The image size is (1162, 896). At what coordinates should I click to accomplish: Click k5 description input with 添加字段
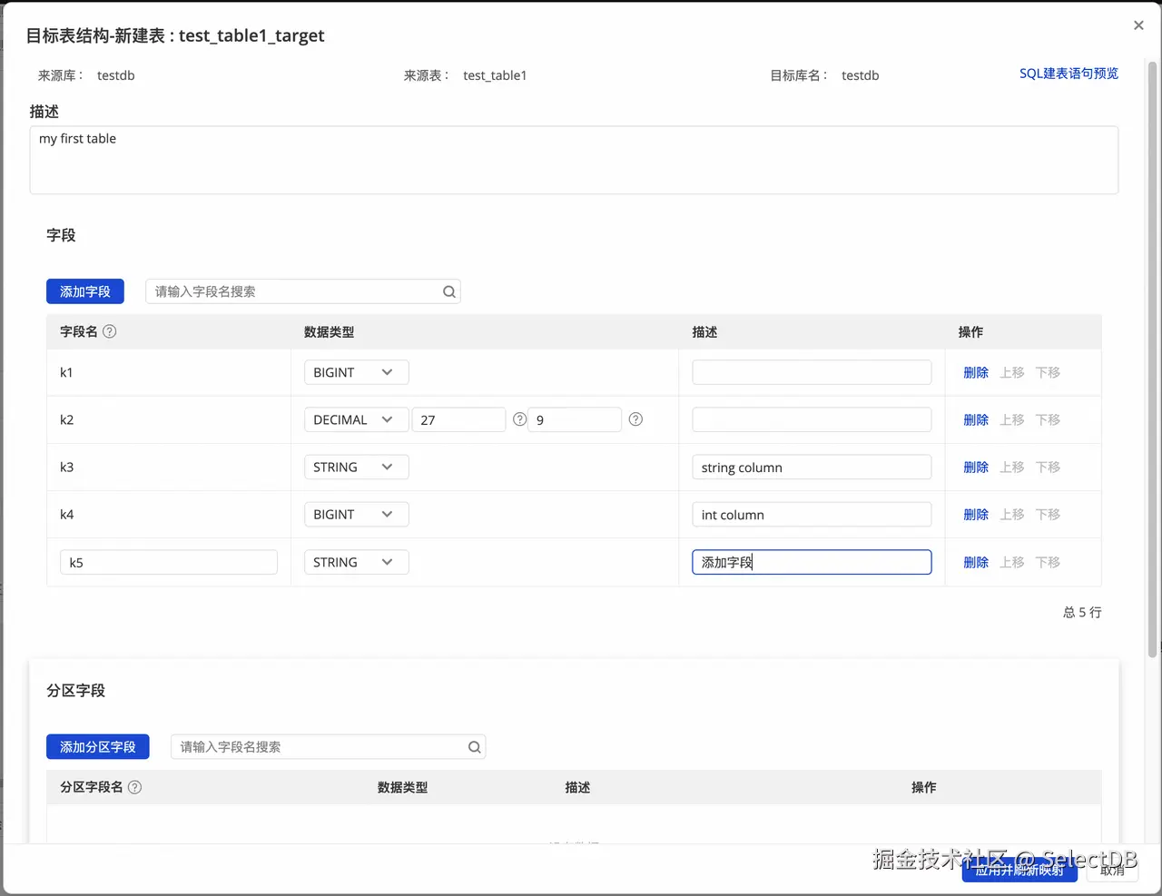click(812, 562)
